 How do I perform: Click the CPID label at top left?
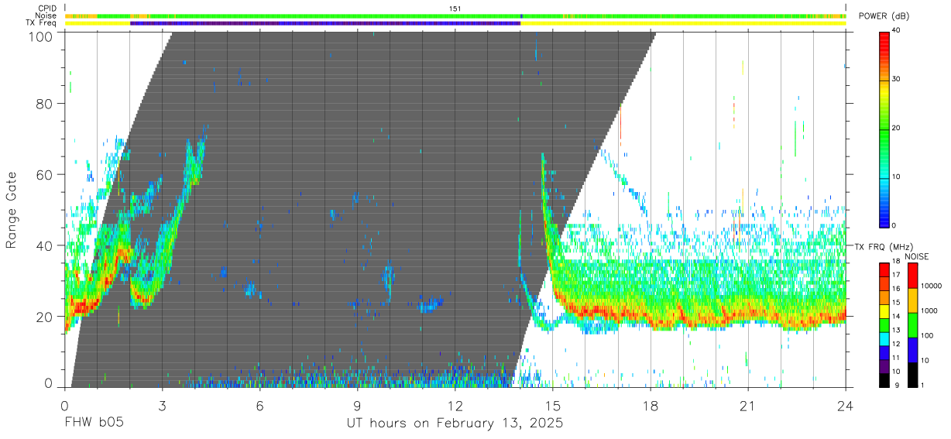(x=48, y=9)
